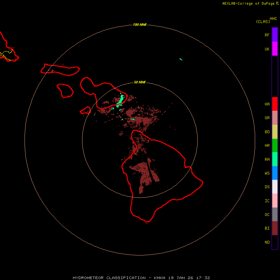Click the UK legend label
This screenshot has width=280, height=280.
click(267, 49)
